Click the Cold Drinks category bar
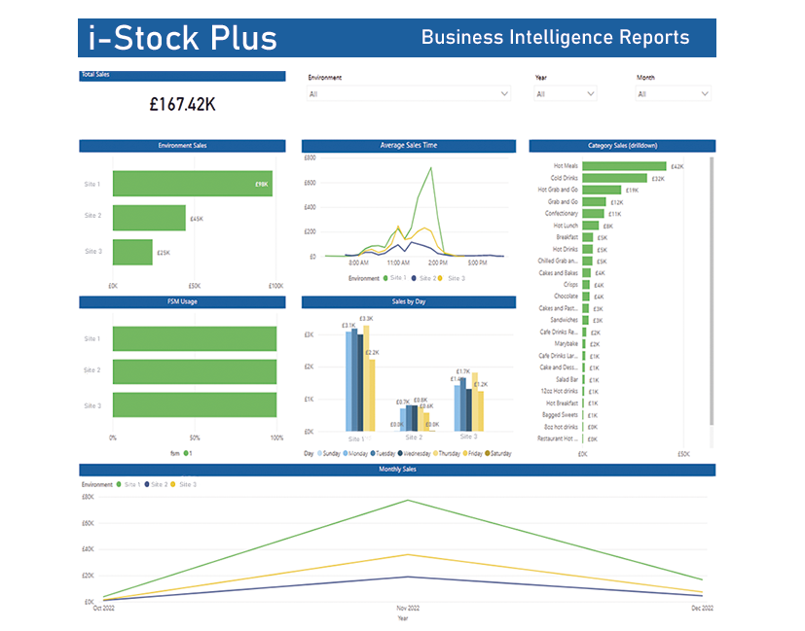This screenshot has width=805, height=631. pyautogui.click(x=614, y=178)
